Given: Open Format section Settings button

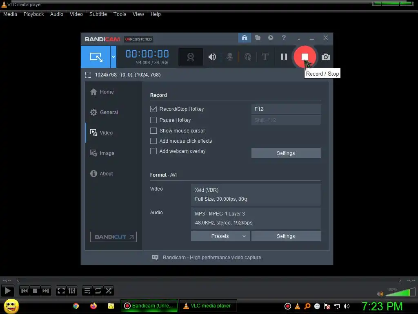Looking at the screenshot, I should [x=286, y=236].
